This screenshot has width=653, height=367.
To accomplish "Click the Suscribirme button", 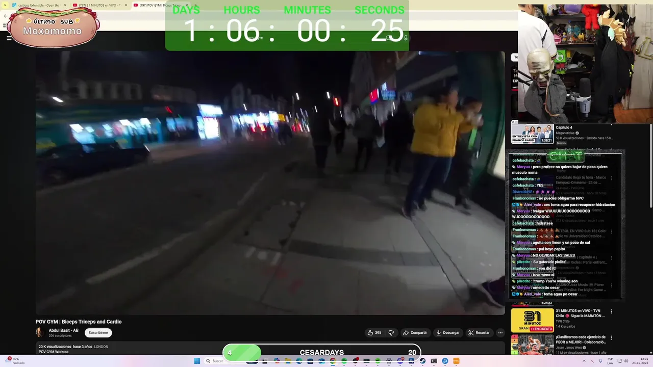I will 98,332.
